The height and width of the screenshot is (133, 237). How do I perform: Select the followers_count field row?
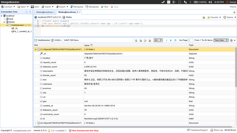tap(134, 110)
